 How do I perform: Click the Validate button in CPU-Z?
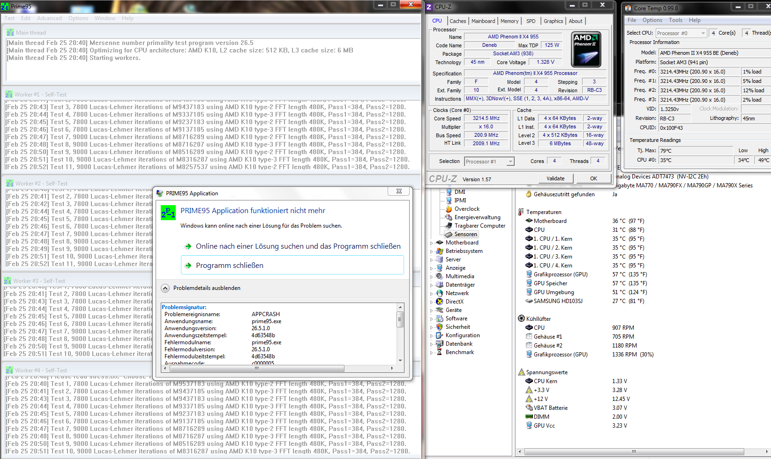click(555, 178)
